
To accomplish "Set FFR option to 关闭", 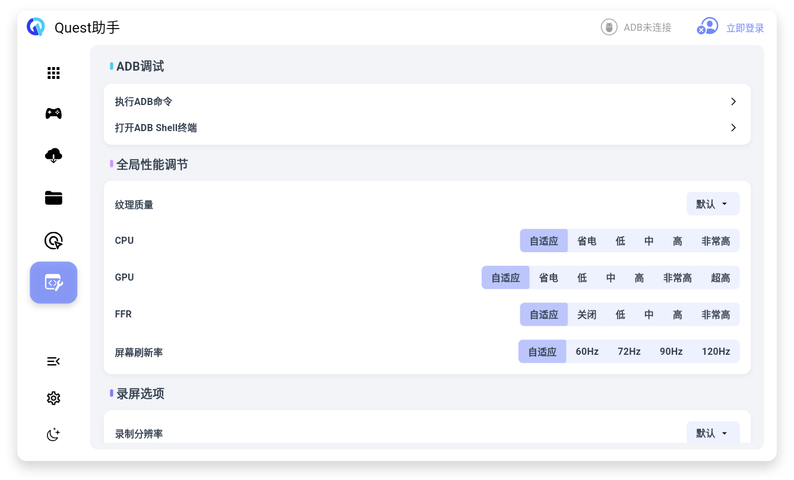I will tap(587, 314).
